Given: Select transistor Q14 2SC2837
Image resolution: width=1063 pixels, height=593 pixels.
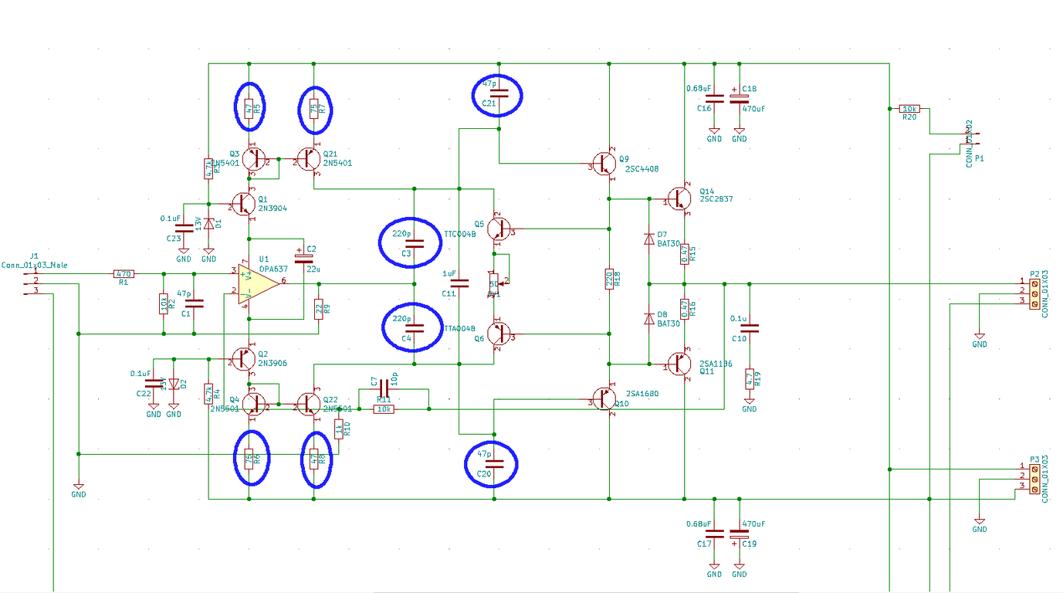Looking at the screenshot, I should (679, 198).
